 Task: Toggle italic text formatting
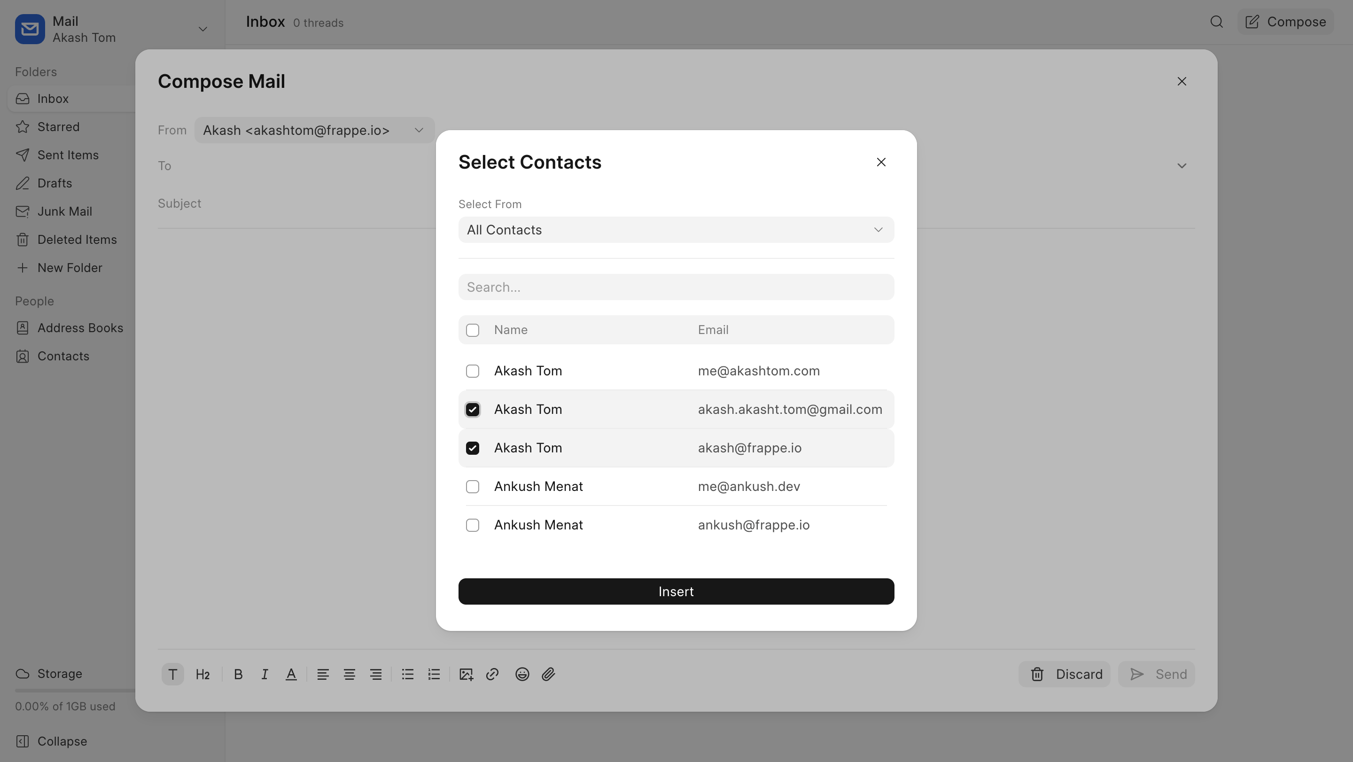(x=264, y=674)
